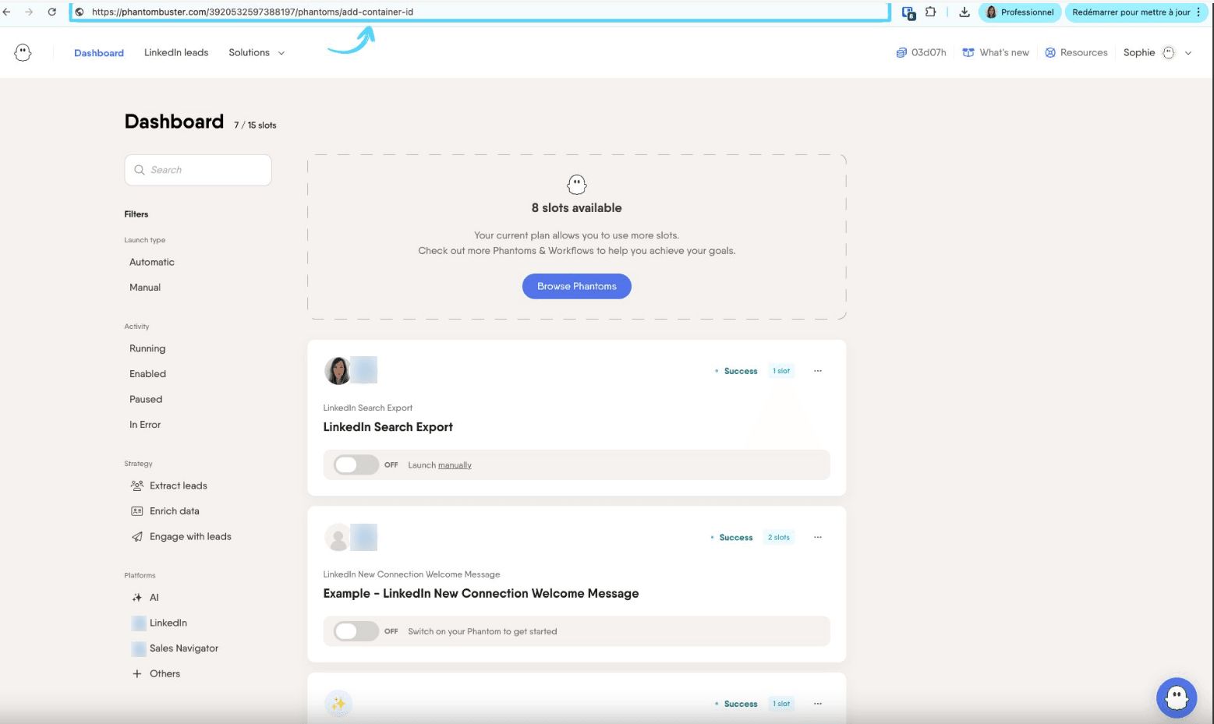Open the browser downloads icon
Screen dimensions: 1214x724
964,12
